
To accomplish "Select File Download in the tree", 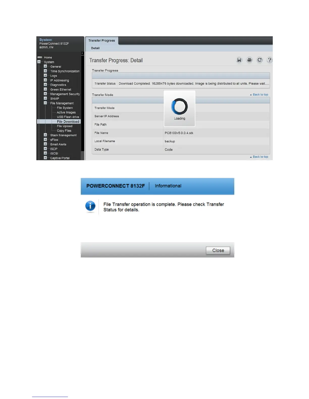I will click(x=68, y=121).
